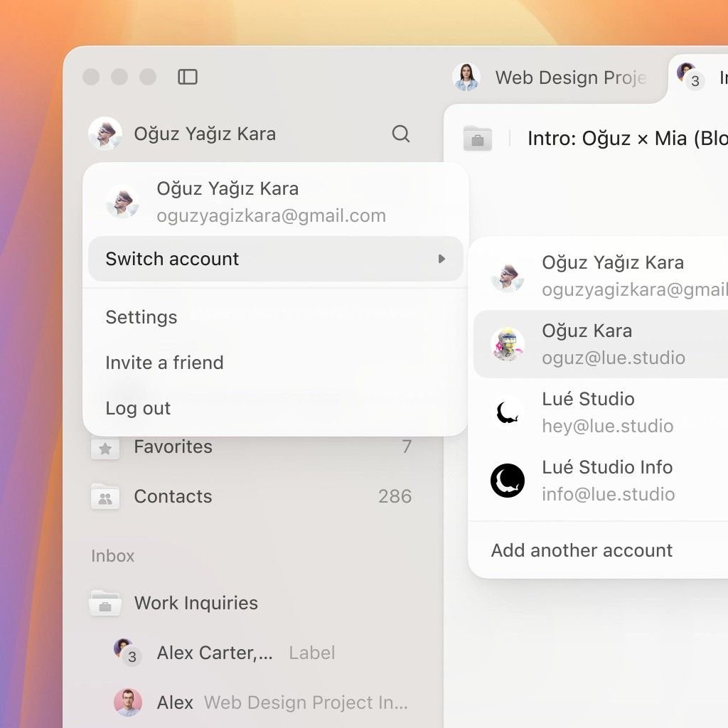
Task: Click the third zoom window button
Action: (x=148, y=77)
